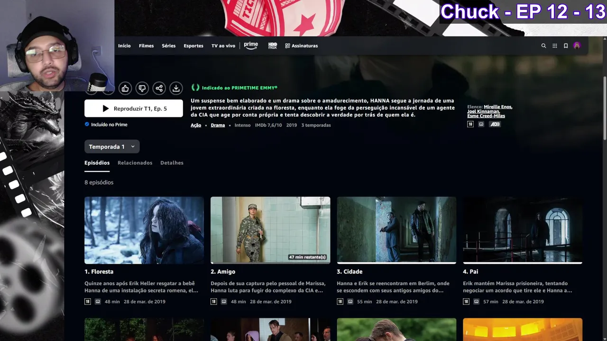Switch to the Episódios tab
The image size is (607, 341).
[x=97, y=163]
